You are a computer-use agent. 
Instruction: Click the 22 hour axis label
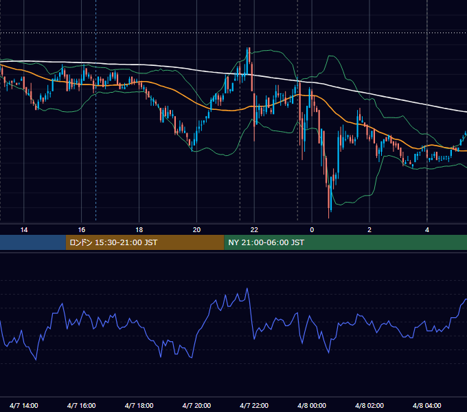coord(254,230)
